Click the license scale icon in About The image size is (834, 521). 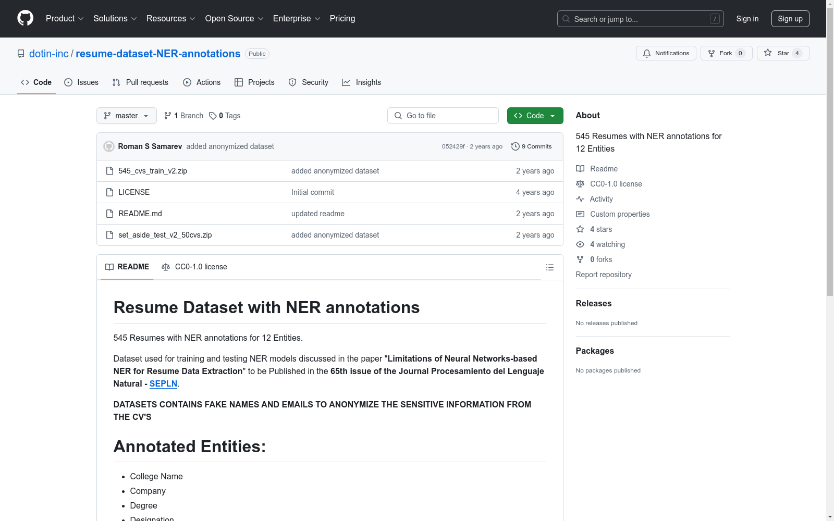click(580, 184)
